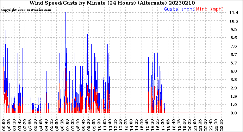
Task: Click the 15:45 time axis label
Action: click(147, 125)
